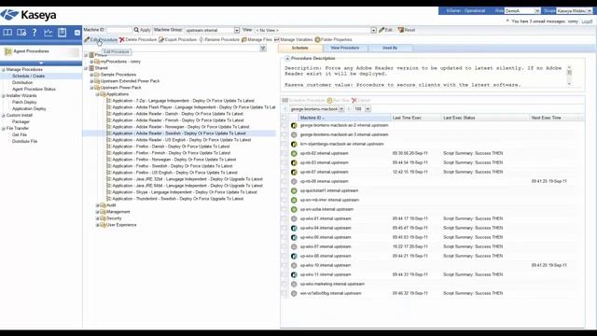Viewport: 597px width, 336px height.
Task: Expand the Audit folder
Action: pos(97,205)
